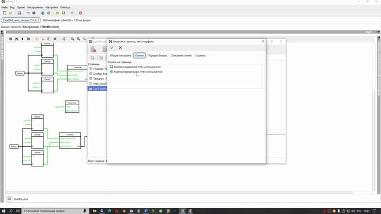
Task: Open the Инструменты menu
Action: (35, 7)
